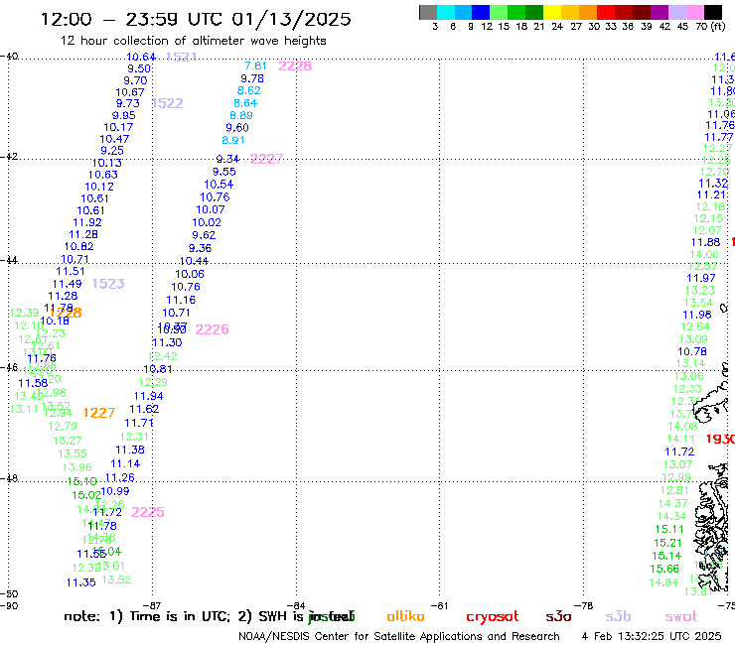Click the wave height value 8.89
735x645 pixels.
[241, 115]
